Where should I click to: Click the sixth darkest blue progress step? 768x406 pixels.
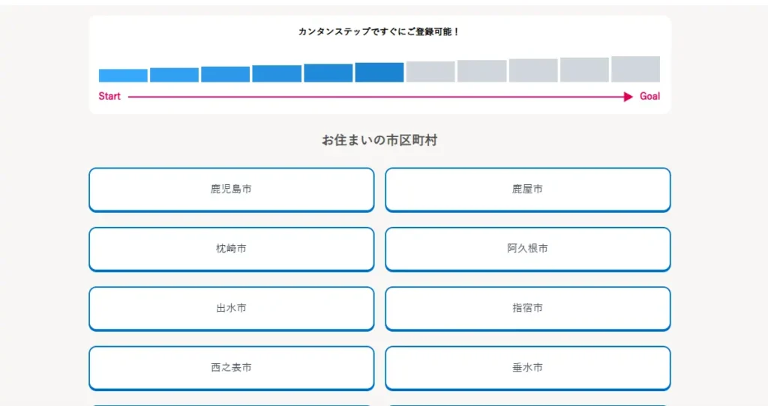[379, 73]
